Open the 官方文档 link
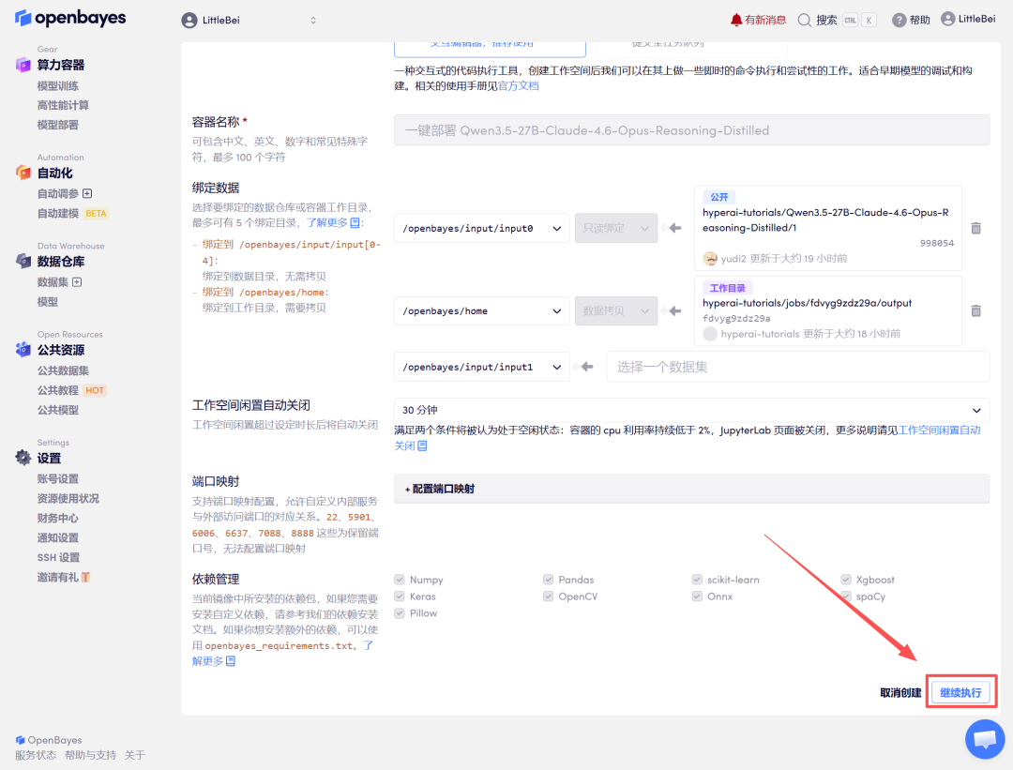 click(x=518, y=86)
